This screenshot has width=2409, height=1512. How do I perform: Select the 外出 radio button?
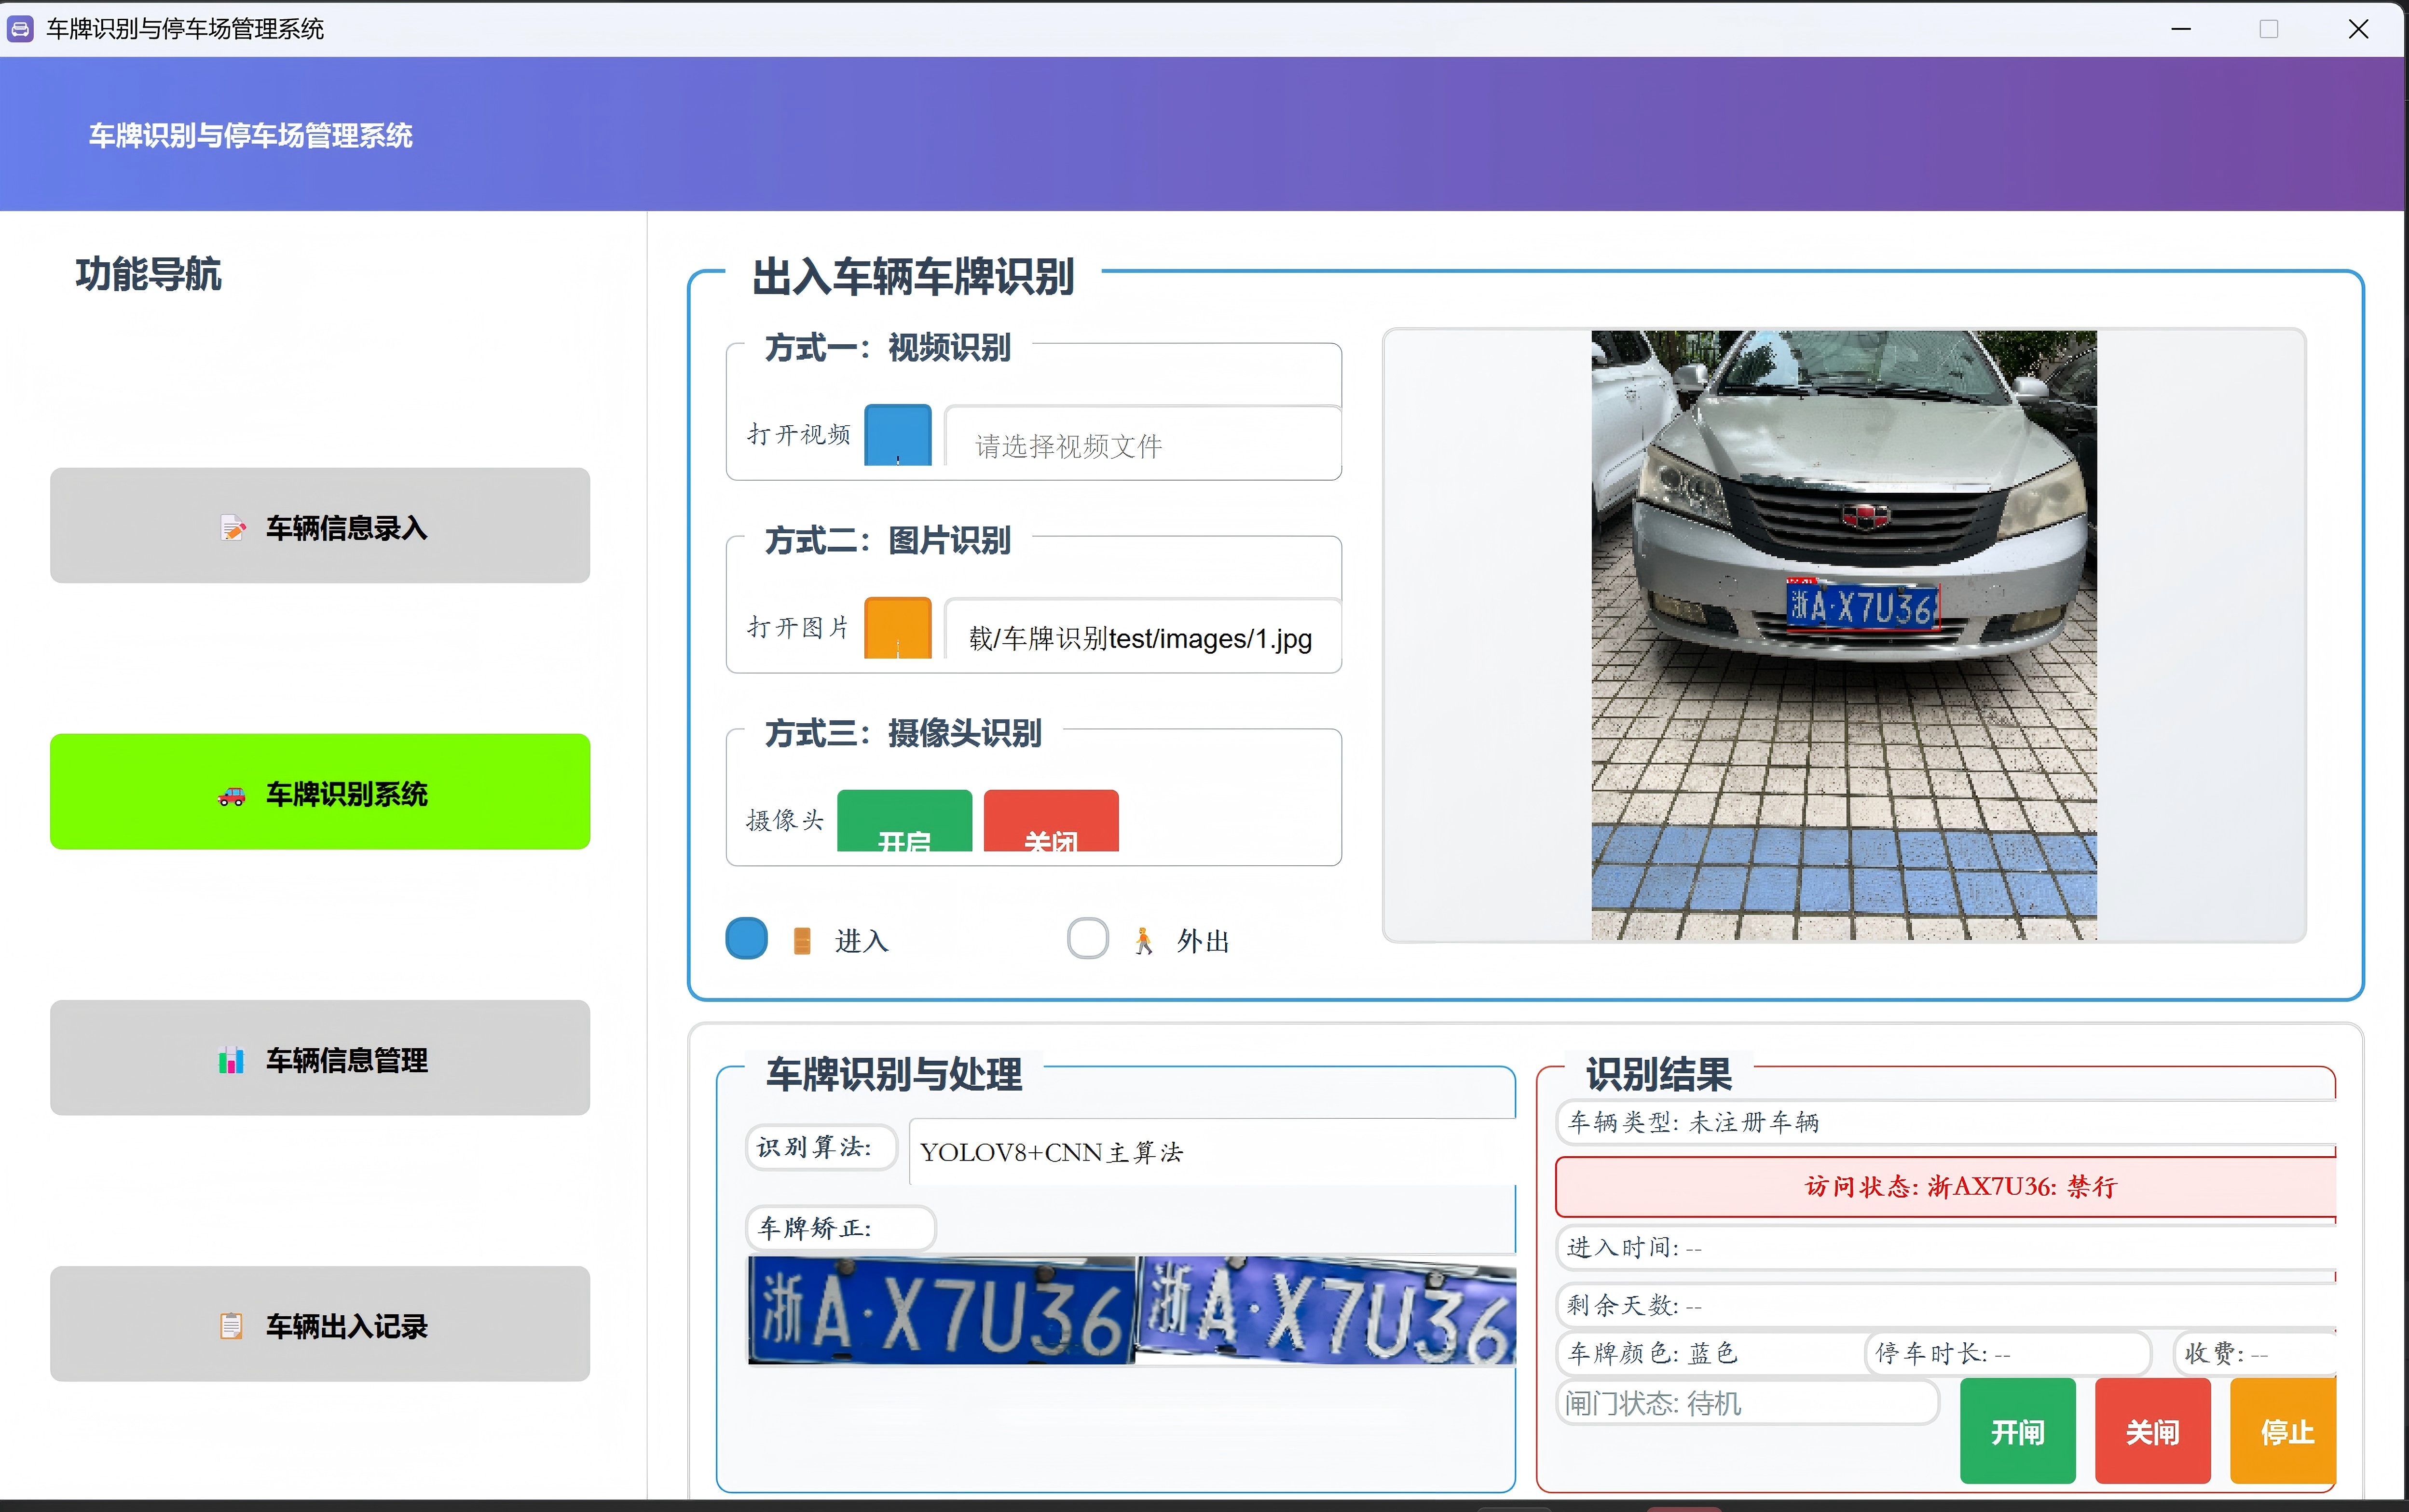click(1088, 938)
